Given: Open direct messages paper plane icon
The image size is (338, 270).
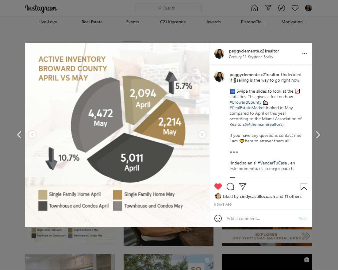Looking at the screenshot, I should coord(268,8).
